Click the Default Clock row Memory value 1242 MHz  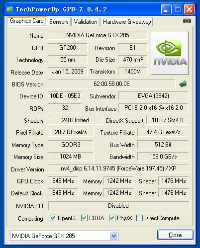tap(119, 193)
